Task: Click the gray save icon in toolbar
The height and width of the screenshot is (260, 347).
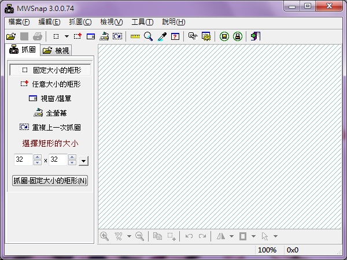Action: pyautogui.click(x=24, y=36)
